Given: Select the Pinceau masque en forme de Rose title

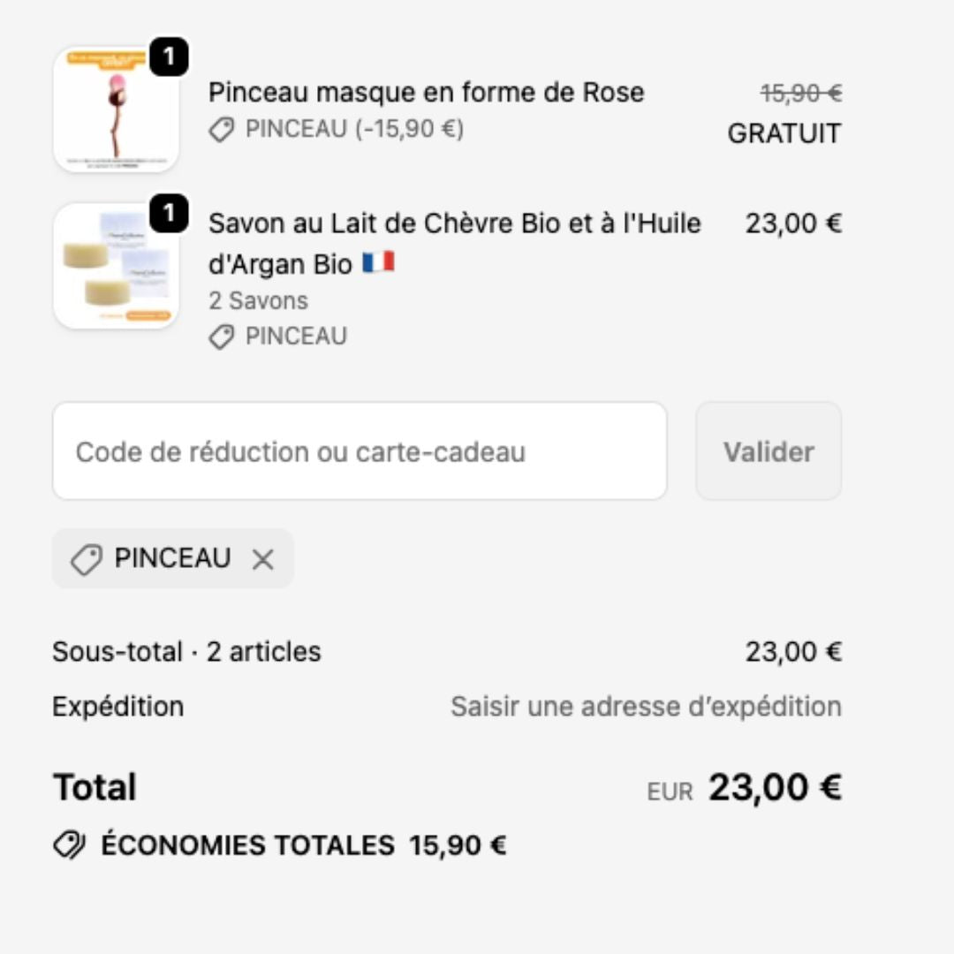Looking at the screenshot, I should [426, 92].
